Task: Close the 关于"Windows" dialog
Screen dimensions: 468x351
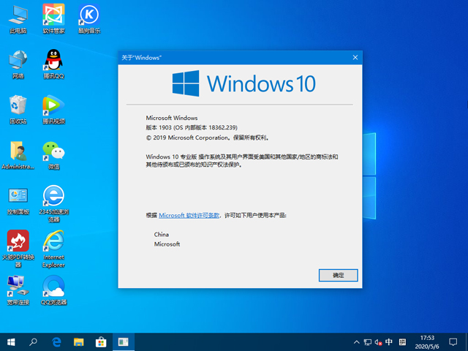Action: tap(355, 57)
